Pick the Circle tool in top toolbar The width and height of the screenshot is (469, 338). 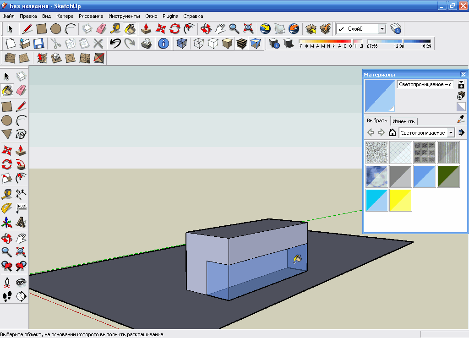pyautogui.click(x=56, y=29)
